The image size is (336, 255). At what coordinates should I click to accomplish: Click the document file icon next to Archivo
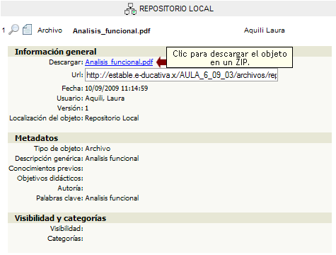point(27,30)
